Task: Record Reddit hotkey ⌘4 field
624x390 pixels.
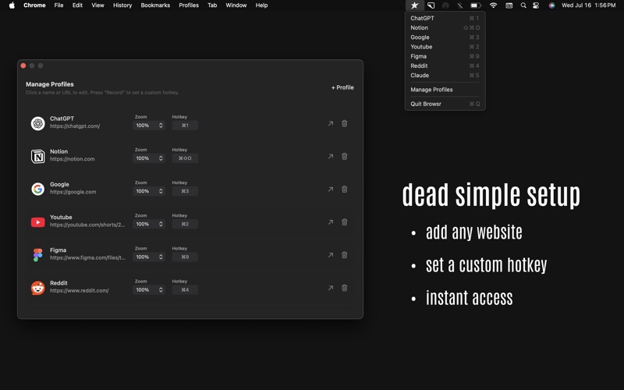Action: pyautogui.click(x=185, y=289)
